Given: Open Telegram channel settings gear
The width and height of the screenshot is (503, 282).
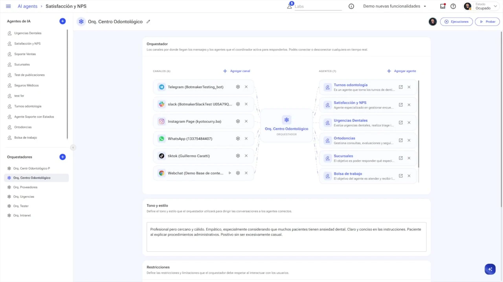Looking at the screenshot, I should [238, 87].
